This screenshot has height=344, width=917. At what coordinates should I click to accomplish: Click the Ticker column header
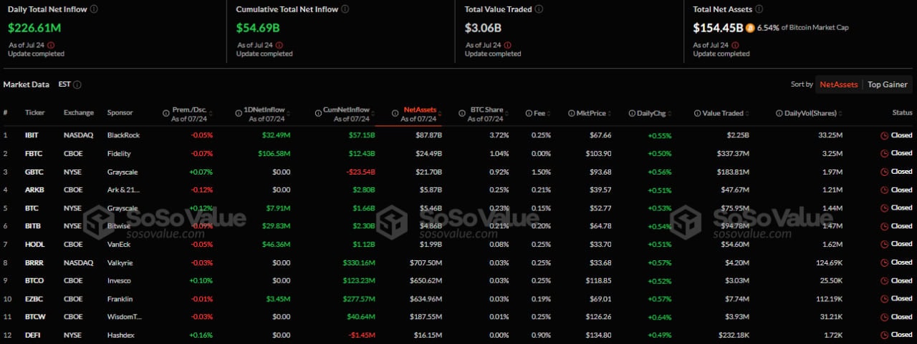coord(34,113)
